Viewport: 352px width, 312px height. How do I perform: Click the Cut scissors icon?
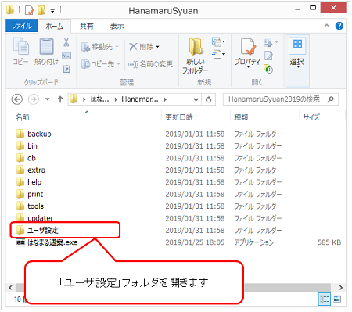pos(66,42)
